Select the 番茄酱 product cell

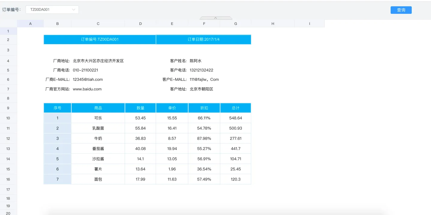tap(98, 149)
